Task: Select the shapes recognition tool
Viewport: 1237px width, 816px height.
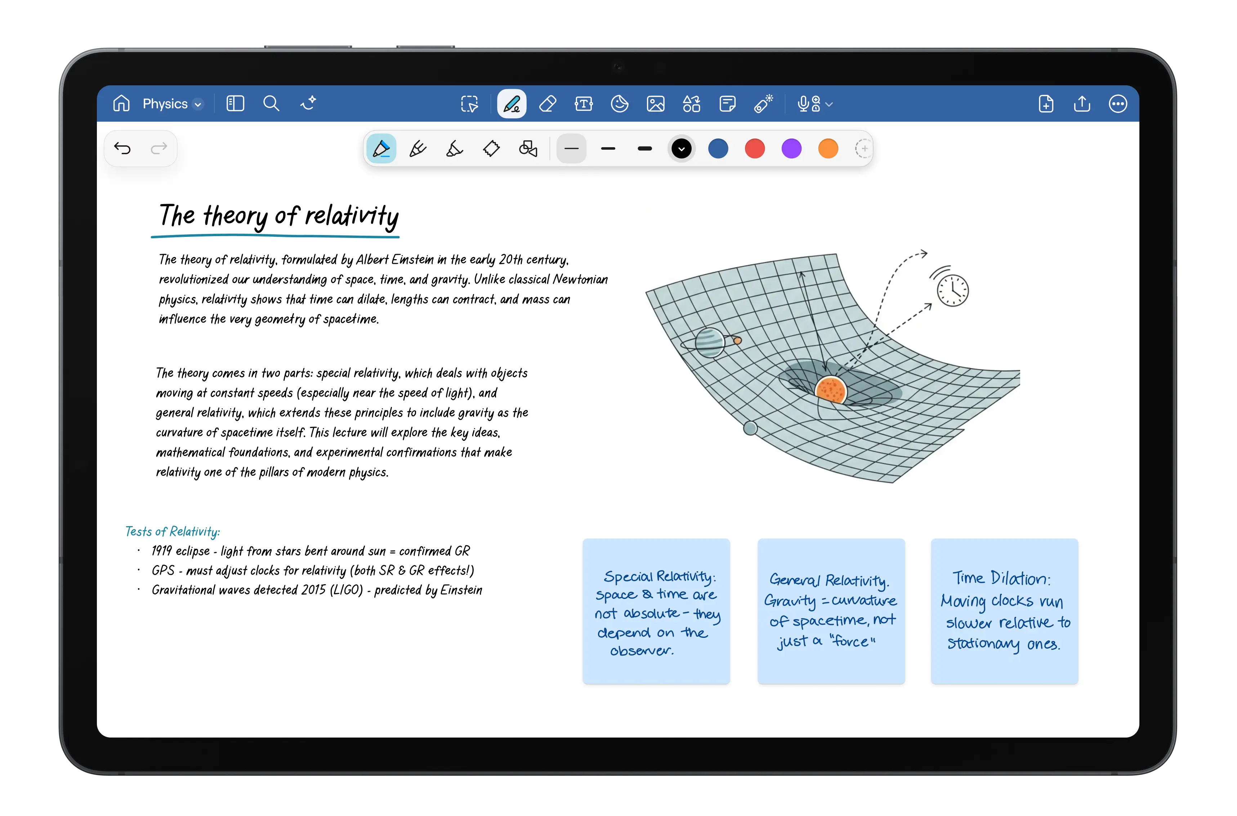Action: click(528, 149)
